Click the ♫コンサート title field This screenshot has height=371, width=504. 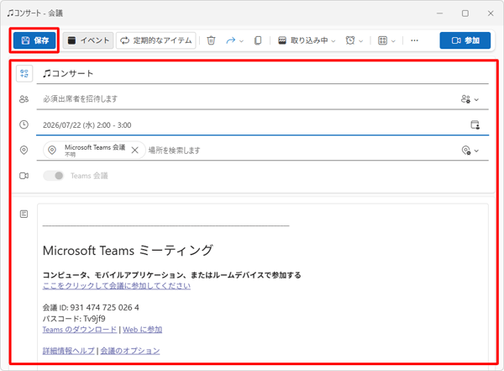263,74
